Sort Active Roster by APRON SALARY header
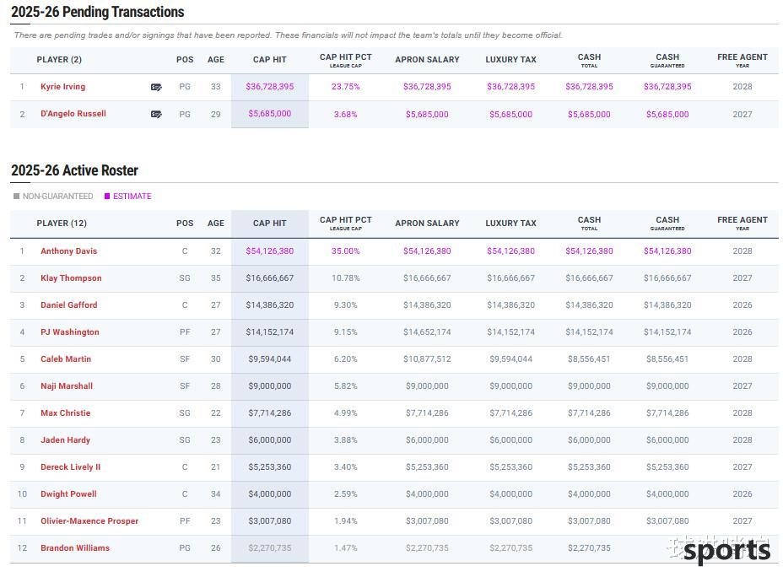This screenshot has width=783, height=577. coord(427,223)
